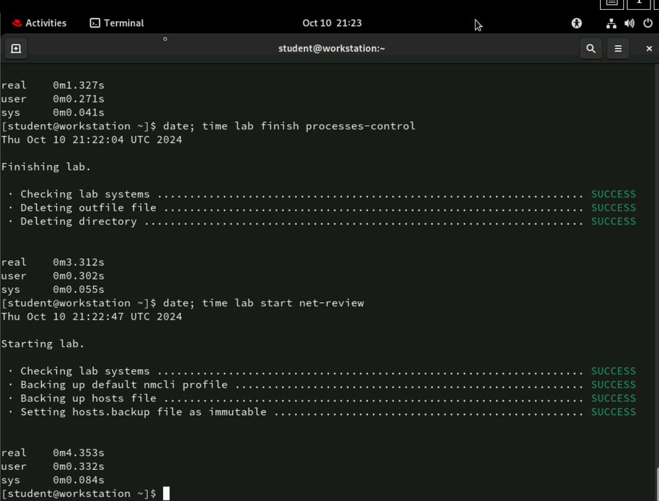Click the volume speaker icon
The image size is (659, 501).
(x=629, y=23)
